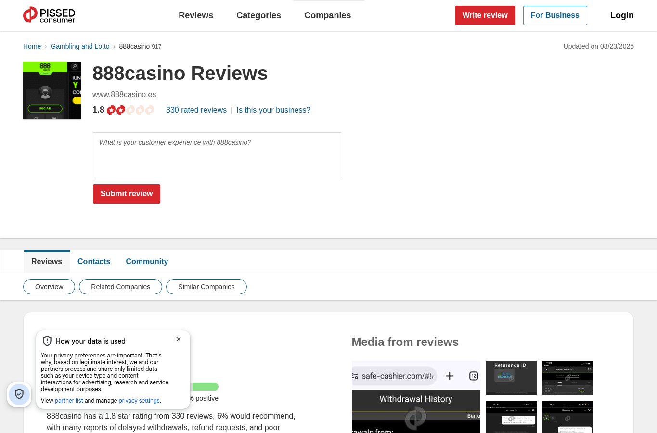Screen dimensions: 657x433
Task: Open Companies in top navigation
Action: 328,15
